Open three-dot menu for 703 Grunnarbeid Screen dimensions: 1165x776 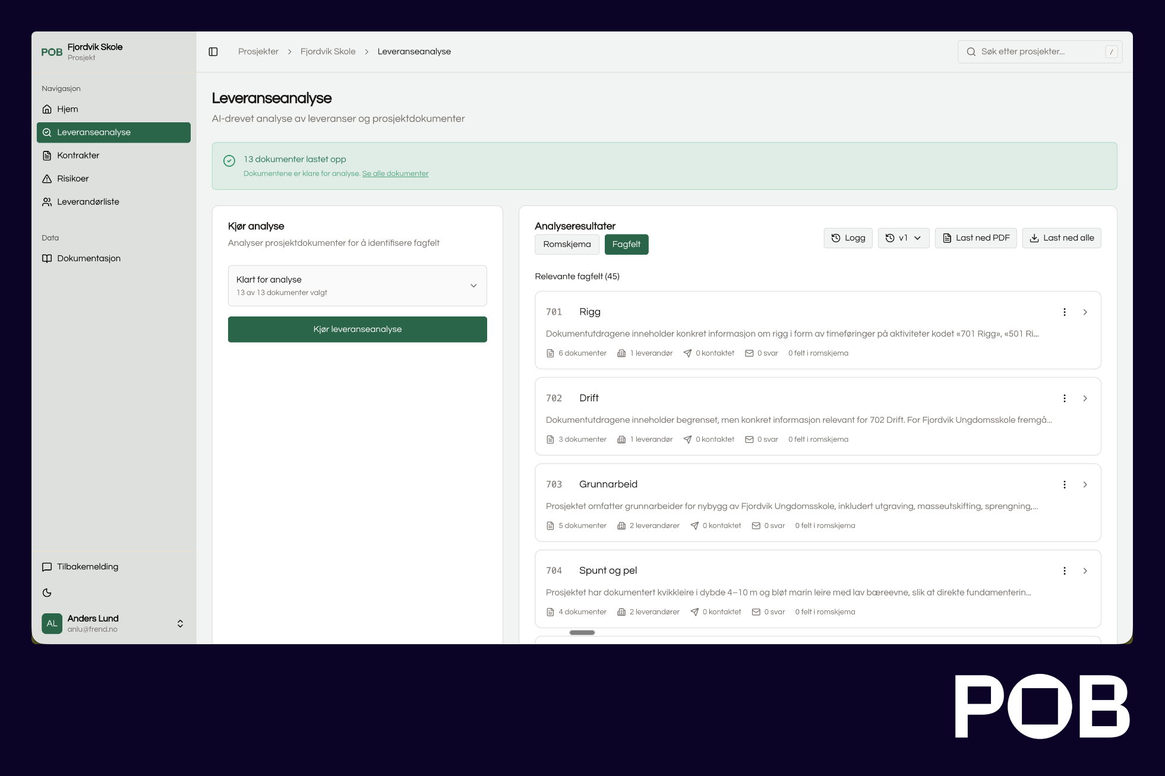tap(1064, 484)
